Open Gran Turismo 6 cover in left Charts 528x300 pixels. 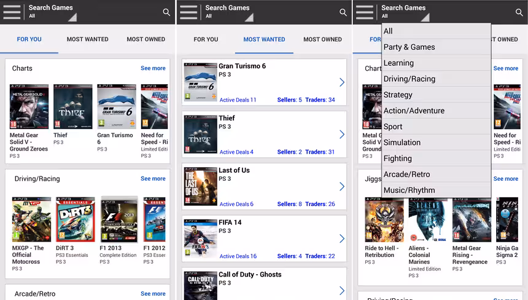[x=117, y=106]
